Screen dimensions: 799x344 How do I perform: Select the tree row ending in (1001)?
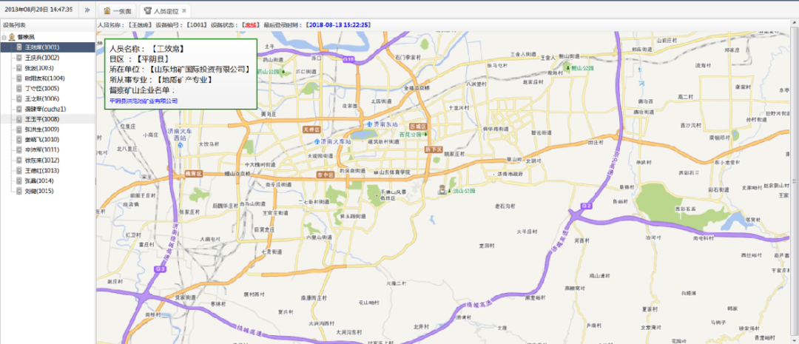(48, 47)
